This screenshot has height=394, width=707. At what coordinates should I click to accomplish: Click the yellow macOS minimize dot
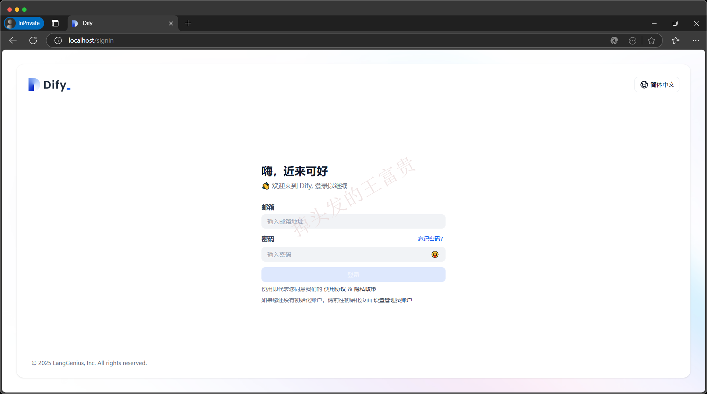[x=17, y=10]
